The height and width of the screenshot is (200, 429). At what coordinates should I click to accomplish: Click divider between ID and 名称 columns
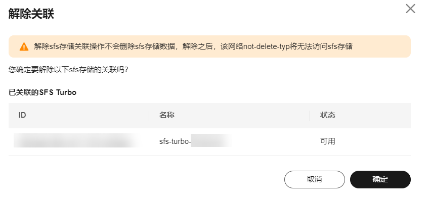[149, 115]
